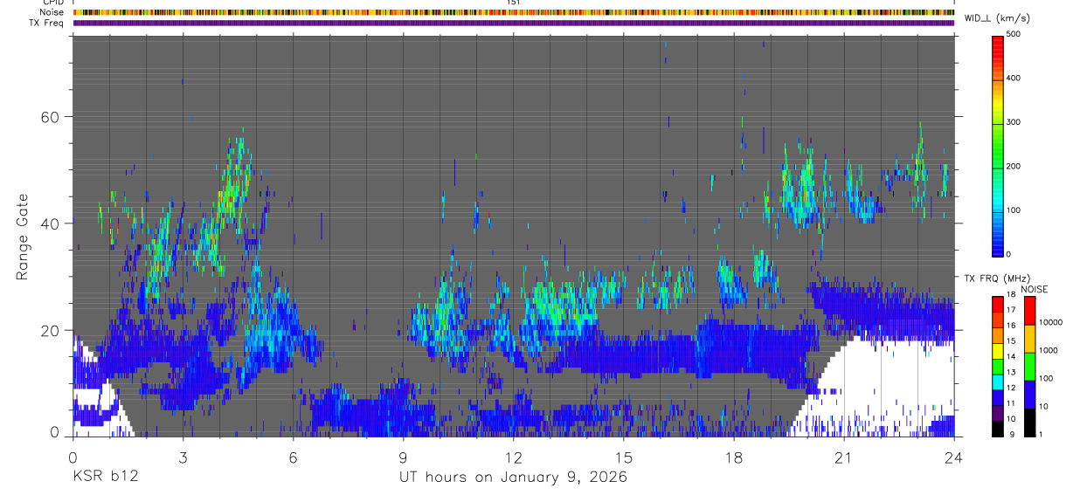This screenshot has height=495, width=1073.
Task: Click the '200' tick on width colorbar
Action: (x=1014, y=166)
